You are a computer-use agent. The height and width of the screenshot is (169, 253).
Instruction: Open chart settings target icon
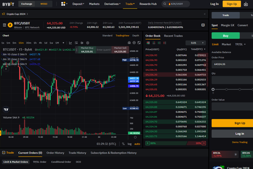click(x=134, y=43)
